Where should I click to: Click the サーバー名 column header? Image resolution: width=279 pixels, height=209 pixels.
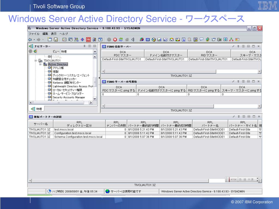(x=41, y=124)
